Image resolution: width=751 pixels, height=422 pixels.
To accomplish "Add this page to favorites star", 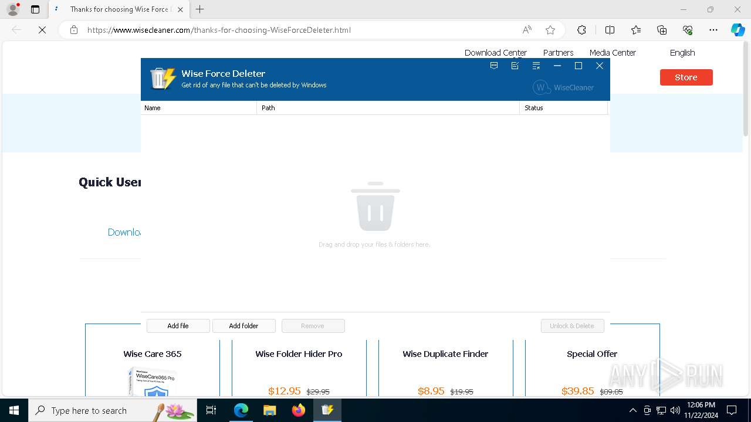I will 550,30.
